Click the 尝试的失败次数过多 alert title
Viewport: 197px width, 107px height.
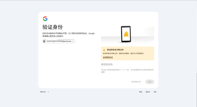click(115, 50)
